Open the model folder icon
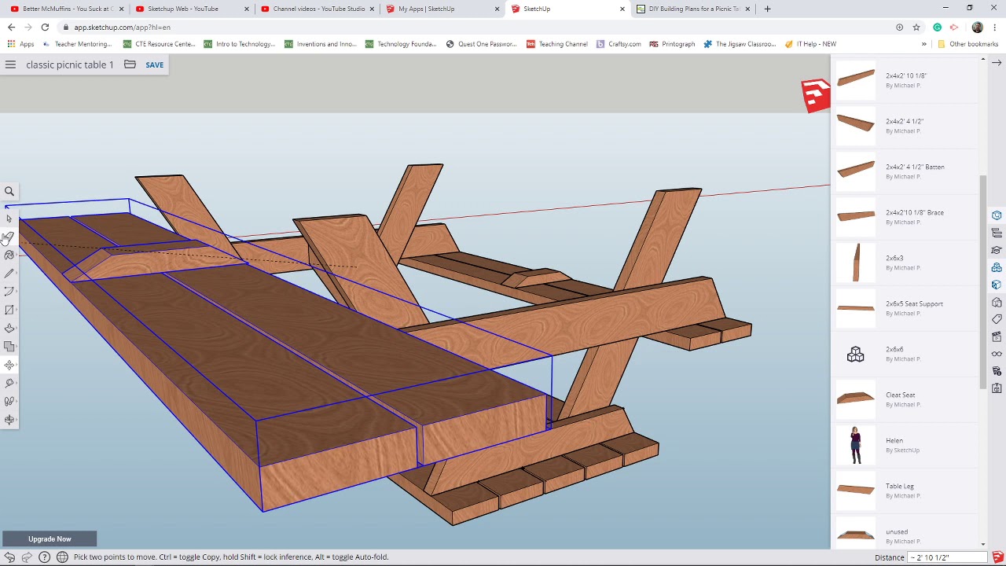The image size is (1006, 566). pyautogui.click(x=130, y=64)
